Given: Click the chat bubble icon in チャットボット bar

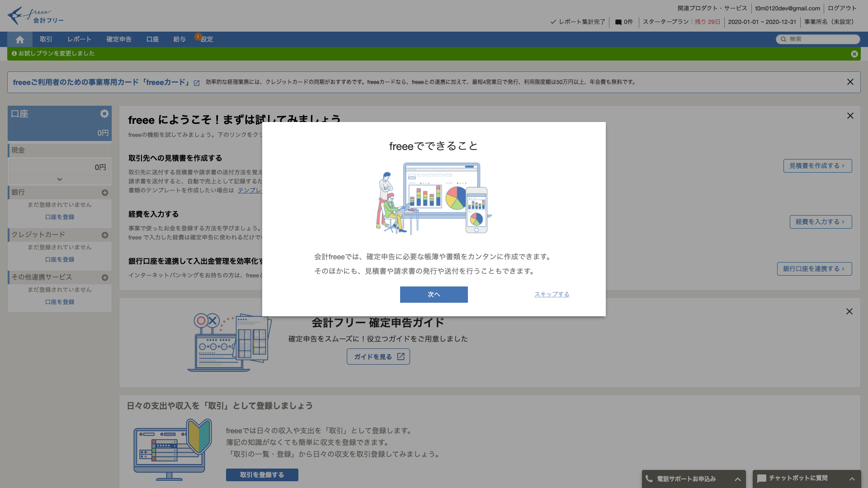Looking at the screenshot, I should coord(762,479).
